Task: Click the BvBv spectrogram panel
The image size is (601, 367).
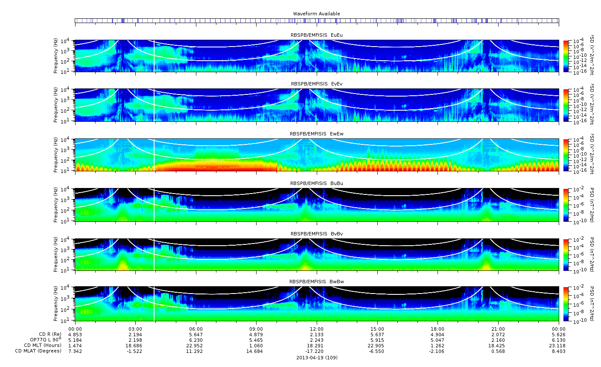Action: pos(317,255)
